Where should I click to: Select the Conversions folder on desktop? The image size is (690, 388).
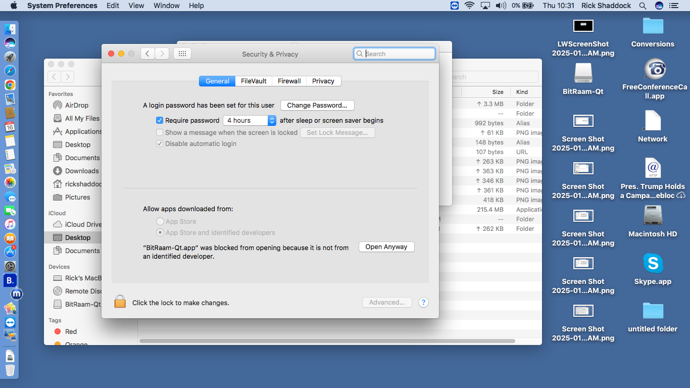point(653,26)
